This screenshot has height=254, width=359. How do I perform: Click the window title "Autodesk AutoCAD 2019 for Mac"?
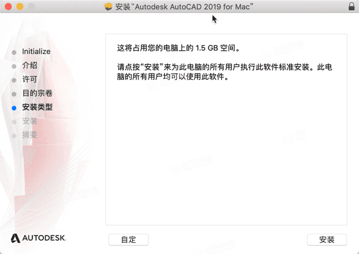pos(185,6)
